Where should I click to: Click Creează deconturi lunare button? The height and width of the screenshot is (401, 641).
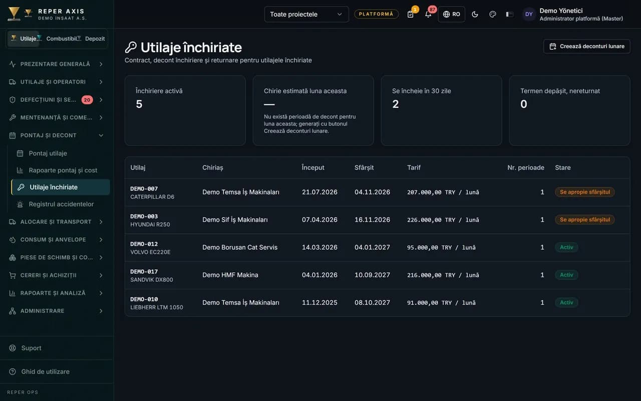pos(586,46)
